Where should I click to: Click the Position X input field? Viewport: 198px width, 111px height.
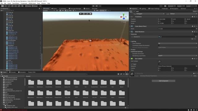pos(165,19)
